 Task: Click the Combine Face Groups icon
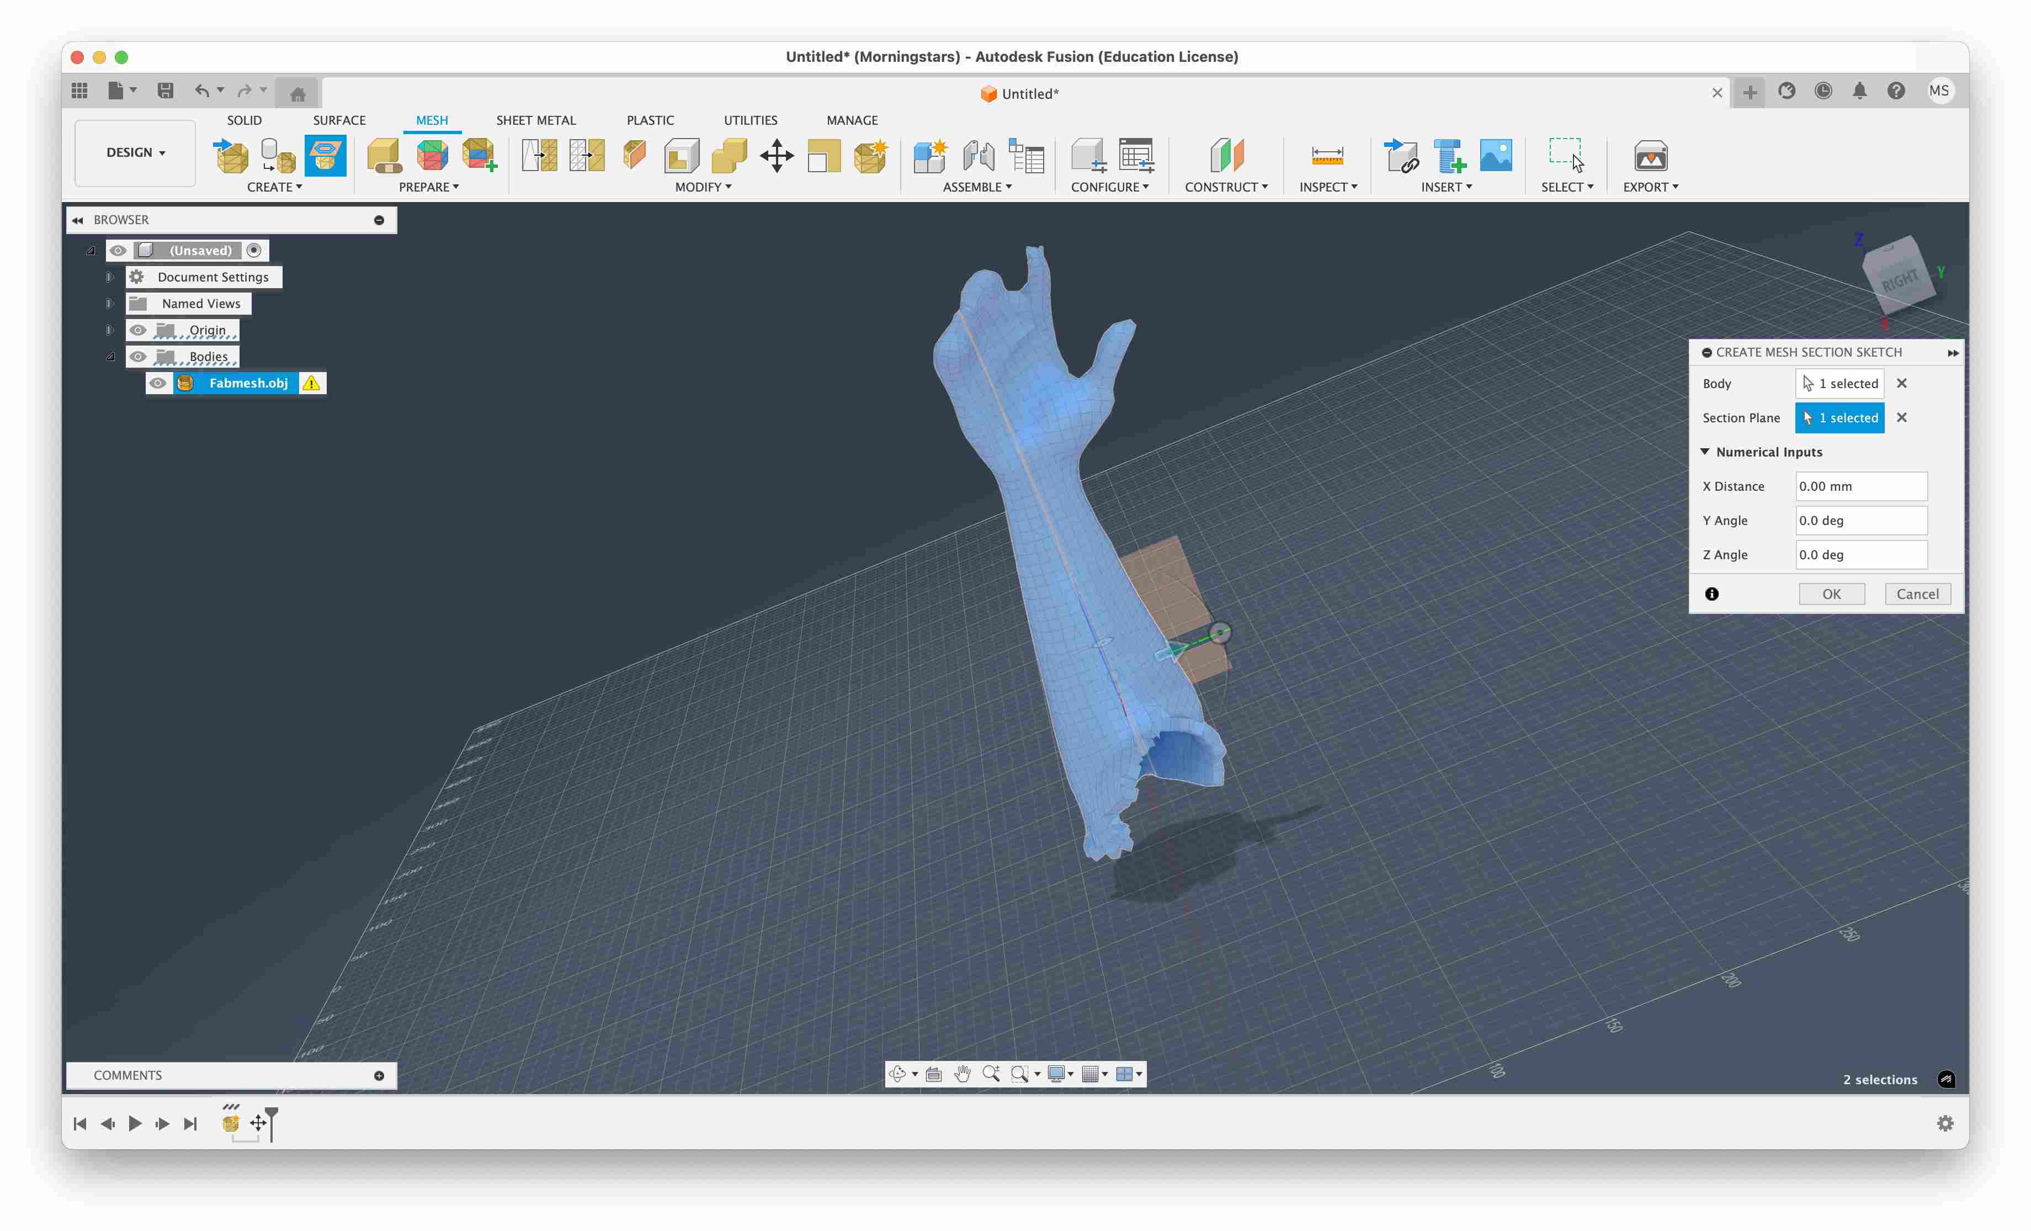(x=480, y=156)
